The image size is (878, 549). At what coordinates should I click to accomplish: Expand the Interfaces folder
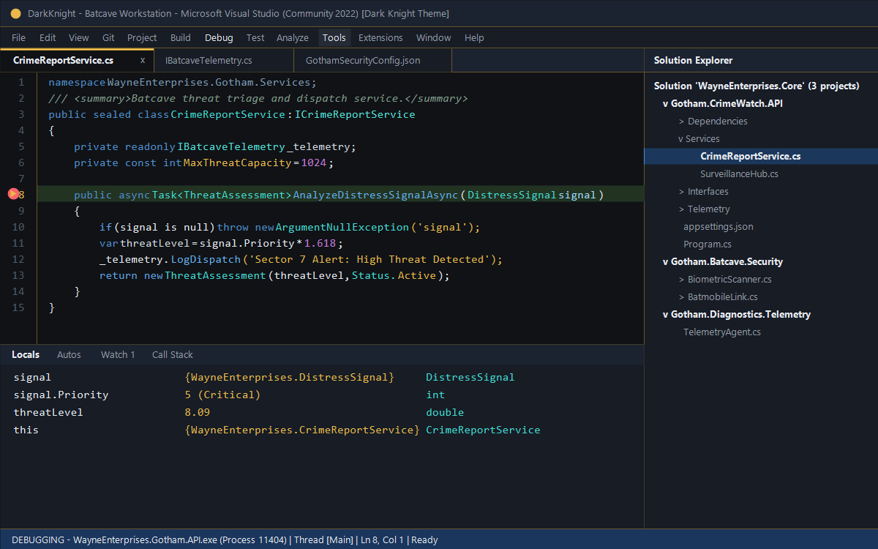[682, 191]
